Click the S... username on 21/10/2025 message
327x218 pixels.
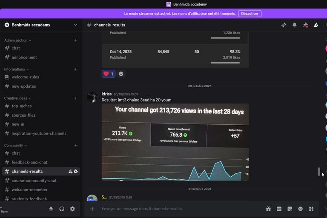tap(104, 197)
